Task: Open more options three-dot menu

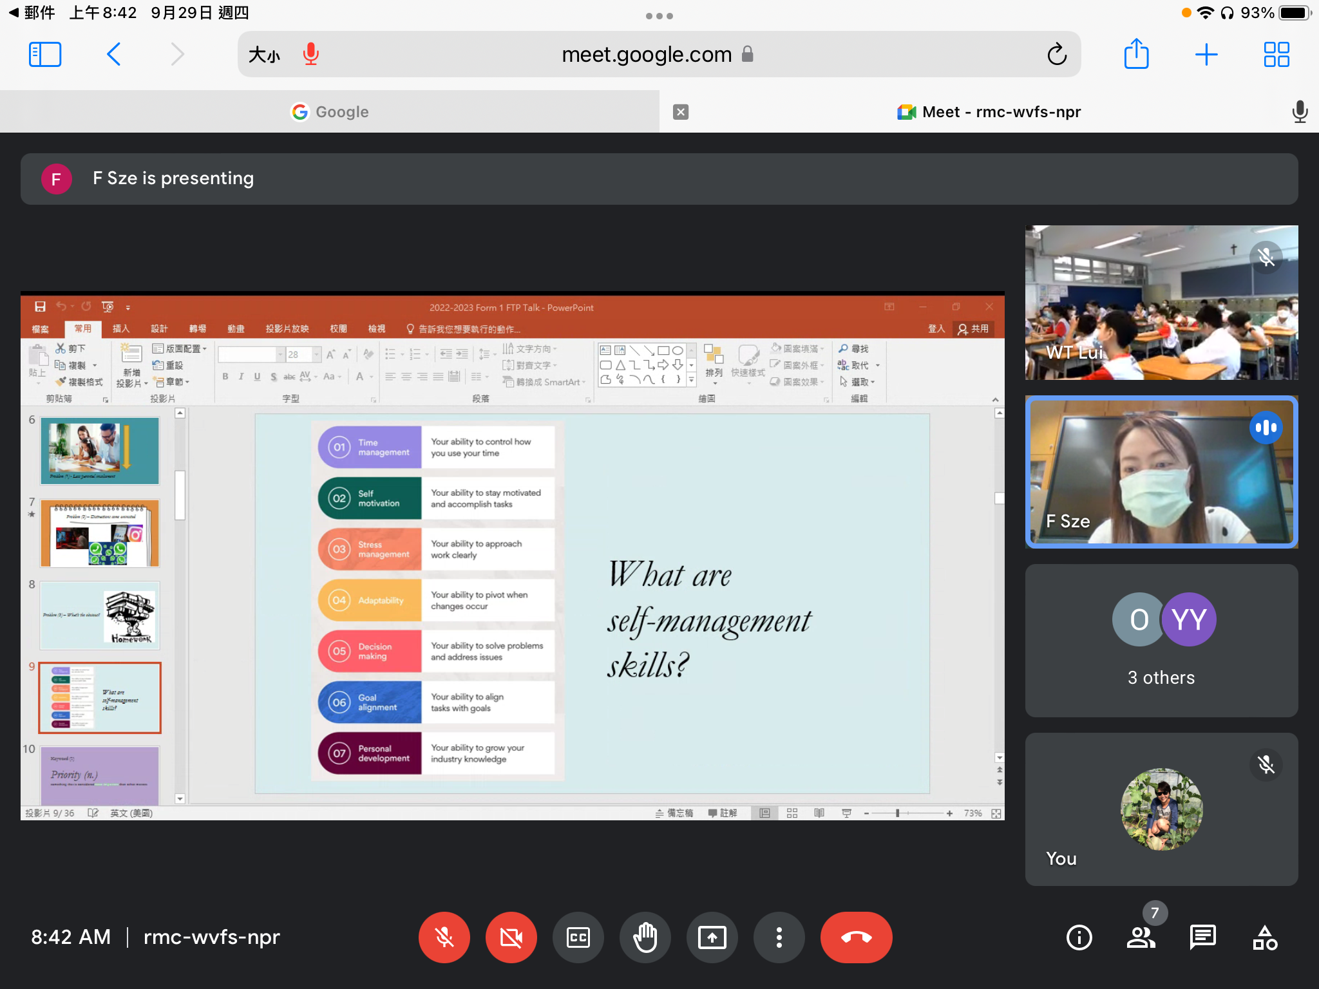Action: 779,937
